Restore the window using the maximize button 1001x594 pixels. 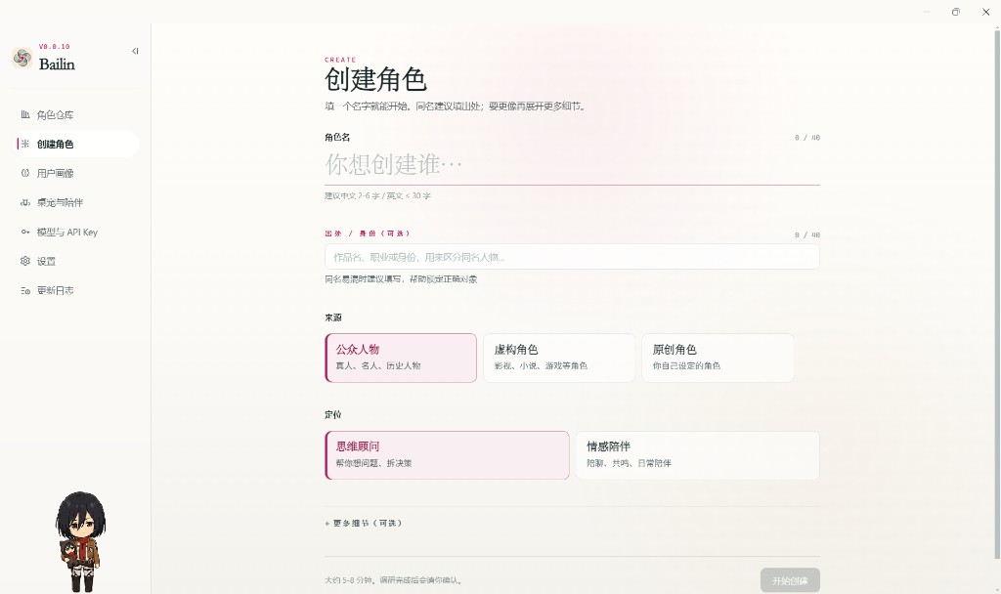pos(956,12)
